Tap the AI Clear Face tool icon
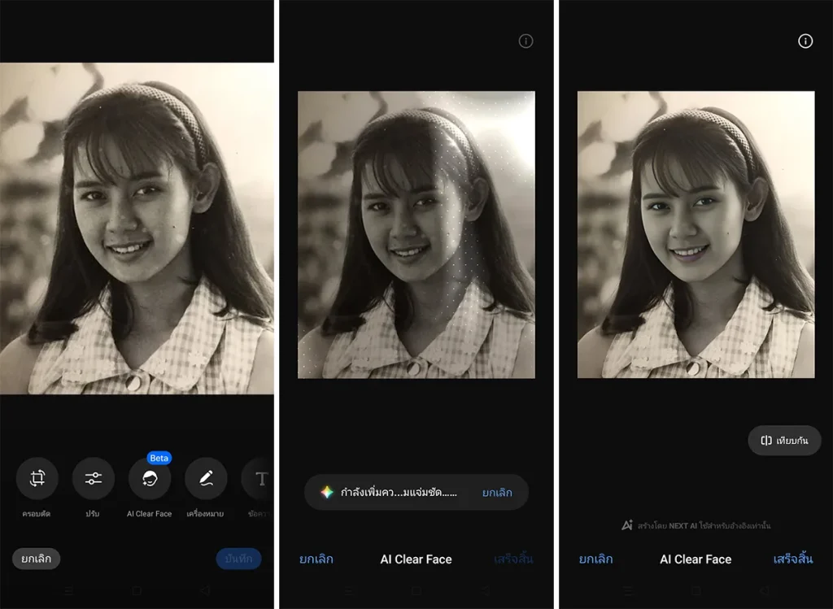Screen dimensions: 833x609 pos(149,479)
